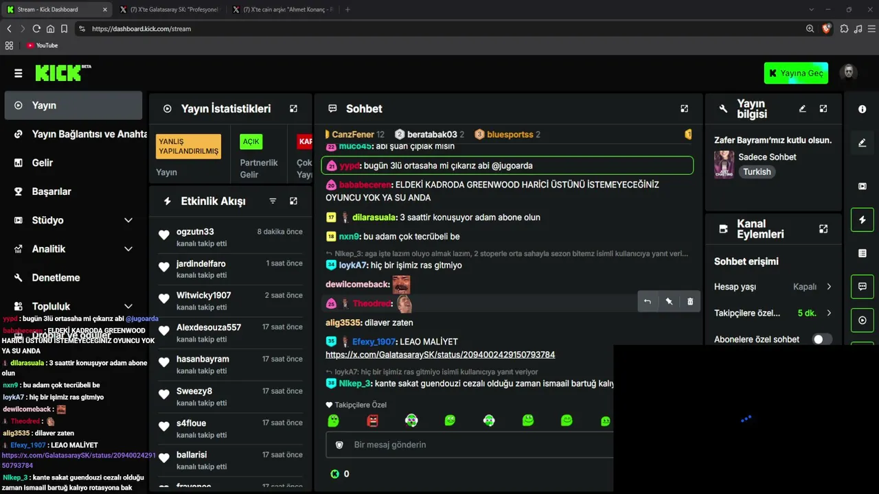Reload the page in the browser
The image size is (879, 494).
pos(36,29)
